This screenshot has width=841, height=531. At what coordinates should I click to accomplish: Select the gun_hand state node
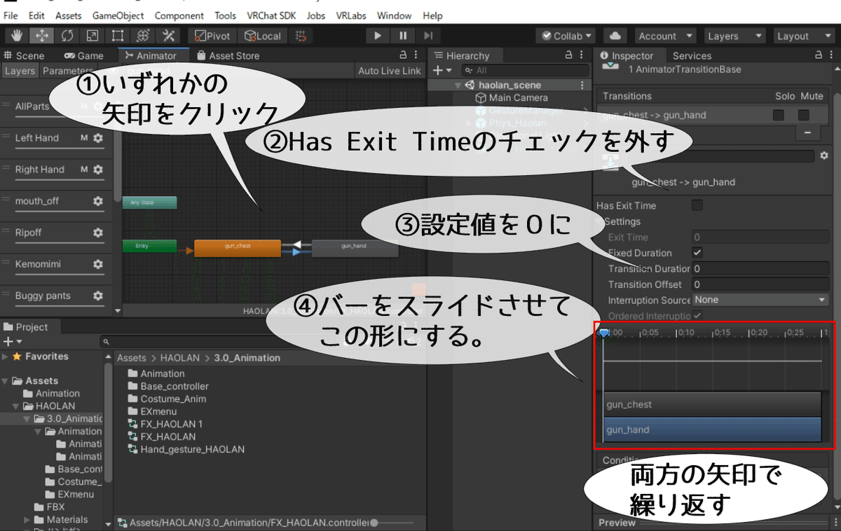[x=355, y=247]
